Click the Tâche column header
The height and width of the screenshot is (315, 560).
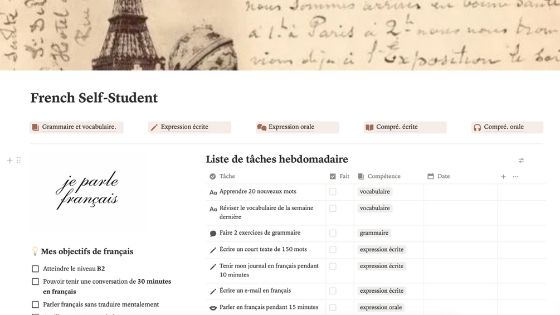(266, 176)
